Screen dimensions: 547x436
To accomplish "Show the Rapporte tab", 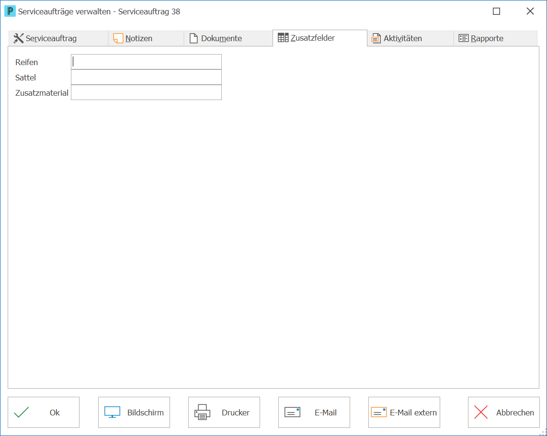I will (495, 38).
